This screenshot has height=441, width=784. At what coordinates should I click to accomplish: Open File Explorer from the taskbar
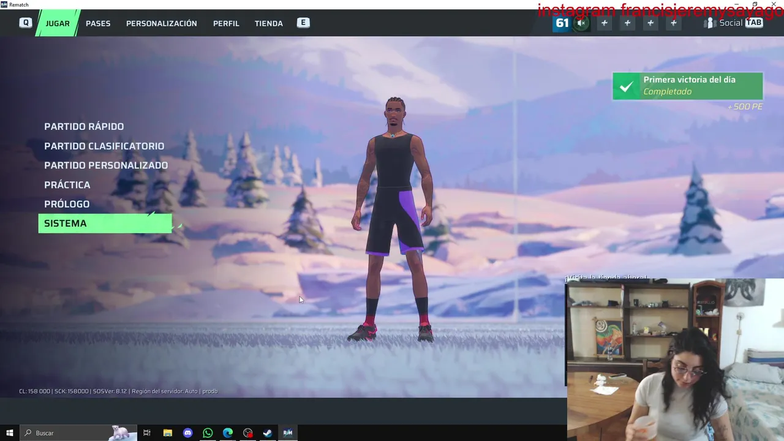[167, 433]
